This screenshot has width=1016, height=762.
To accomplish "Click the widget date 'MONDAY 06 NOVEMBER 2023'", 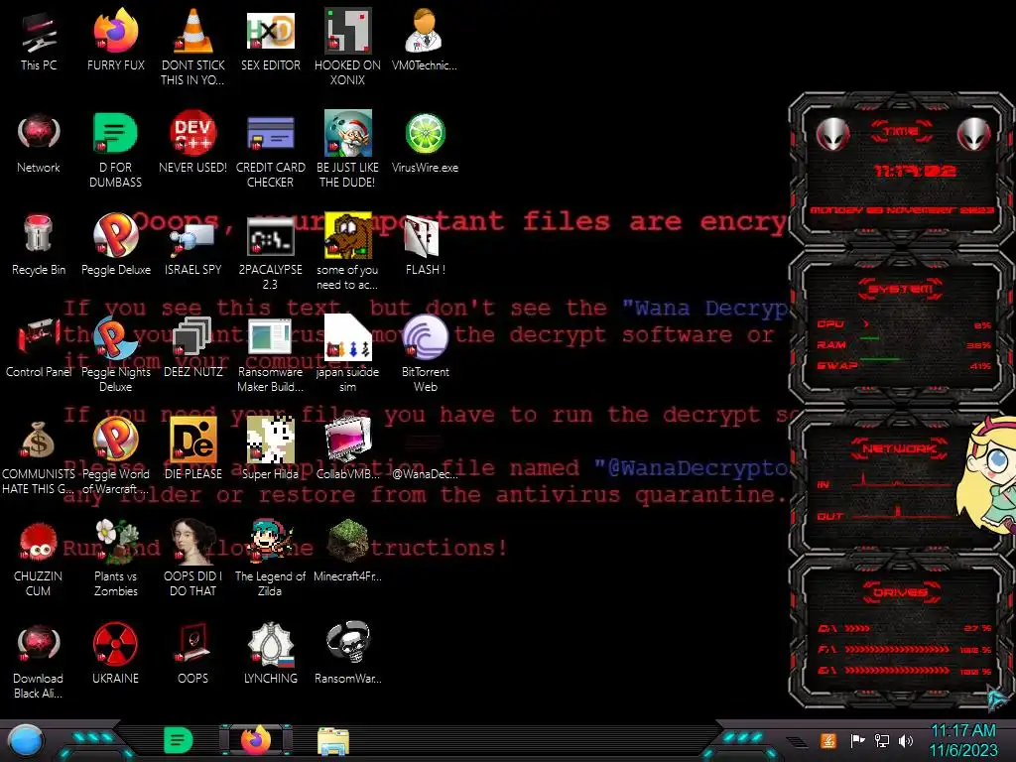I will click(x=901, y=210).
